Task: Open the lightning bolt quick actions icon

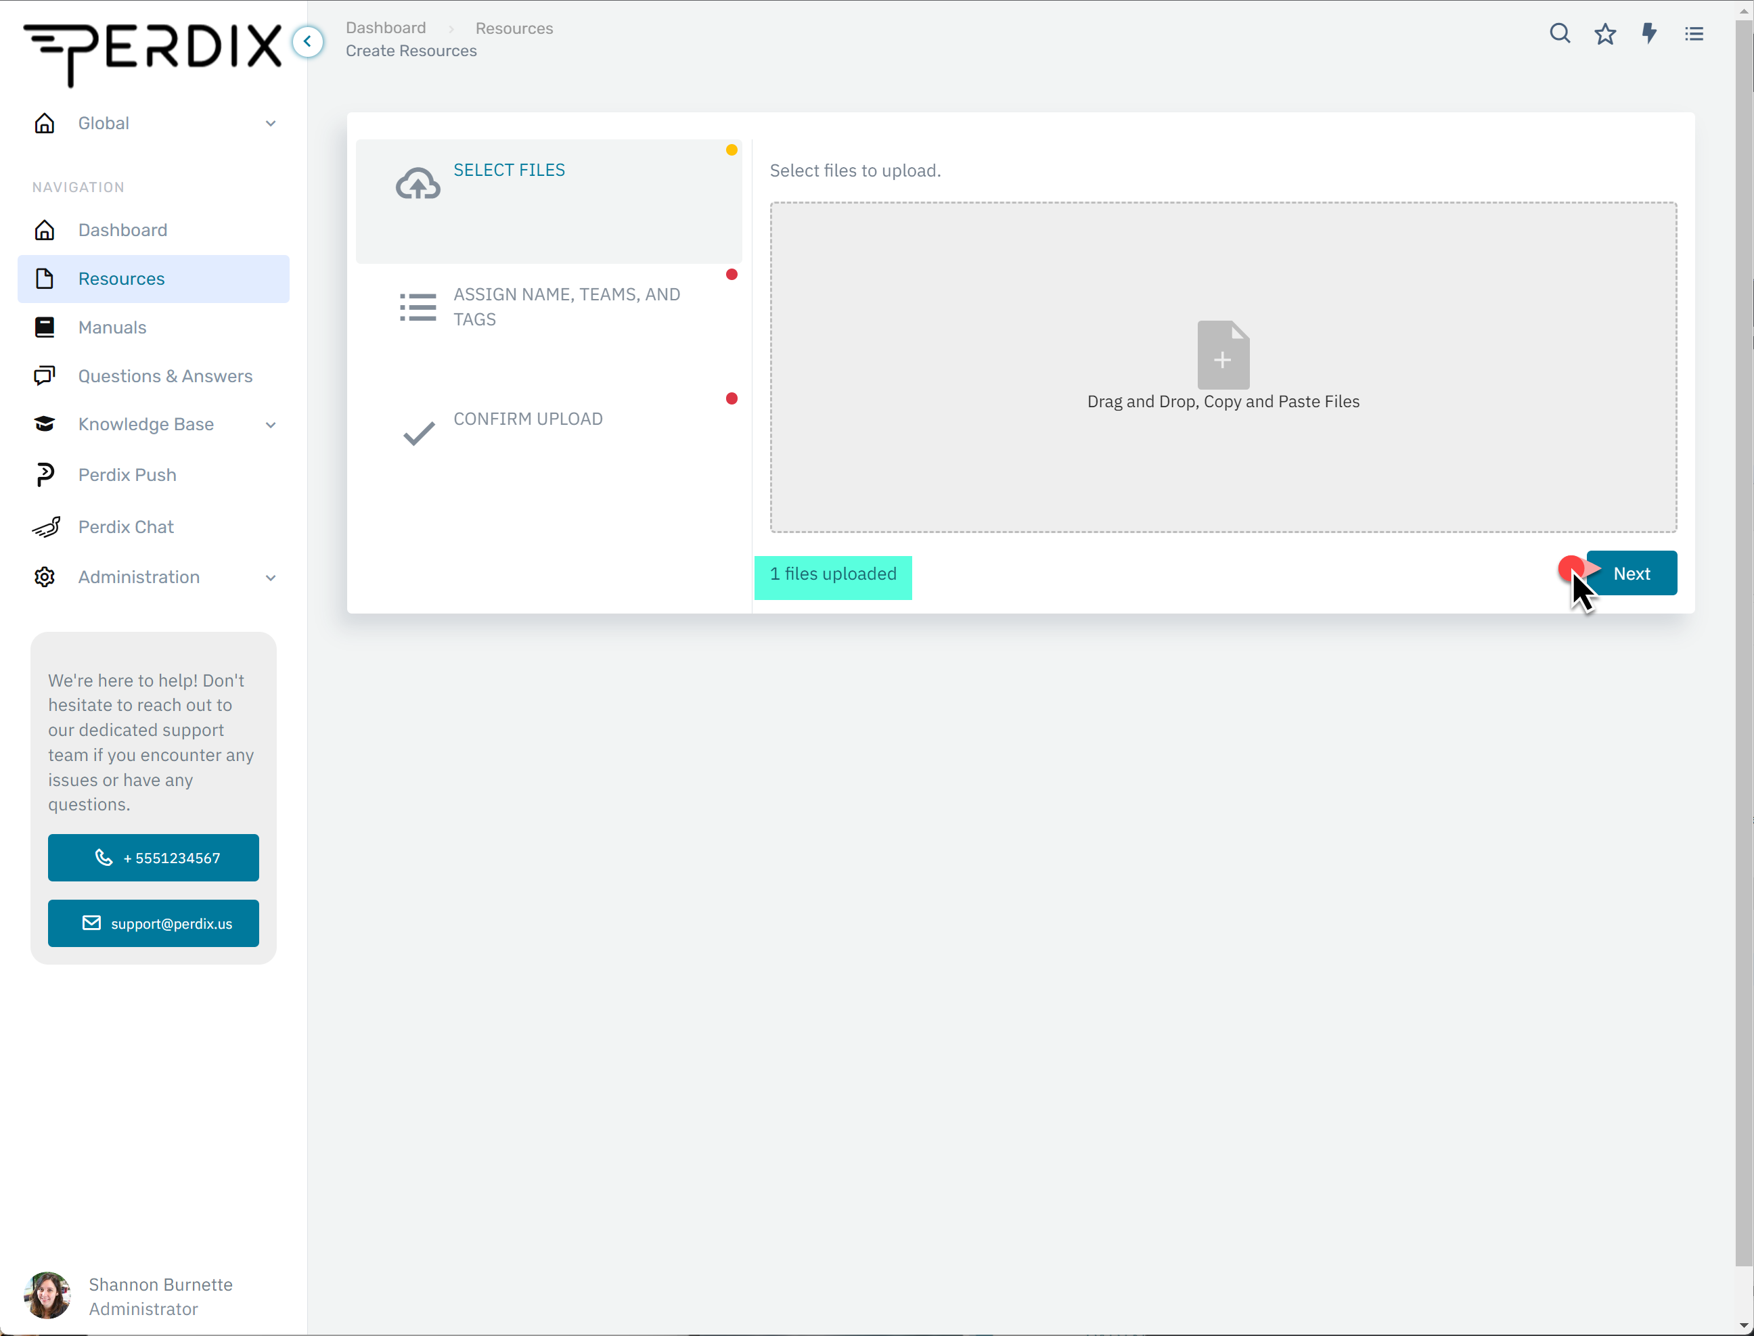Action: [1649, 33]
